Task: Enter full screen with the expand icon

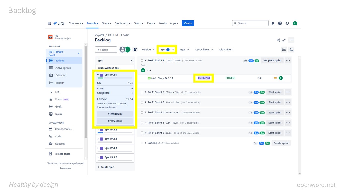Action: pyautogui.click(x=284, y=40)
